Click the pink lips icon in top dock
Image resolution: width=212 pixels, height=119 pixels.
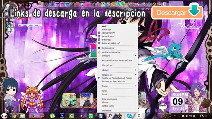[87, 4]
